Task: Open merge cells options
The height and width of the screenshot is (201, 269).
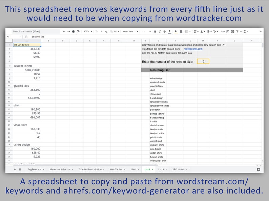Action: pyautogui.click(x=187, y=31)
